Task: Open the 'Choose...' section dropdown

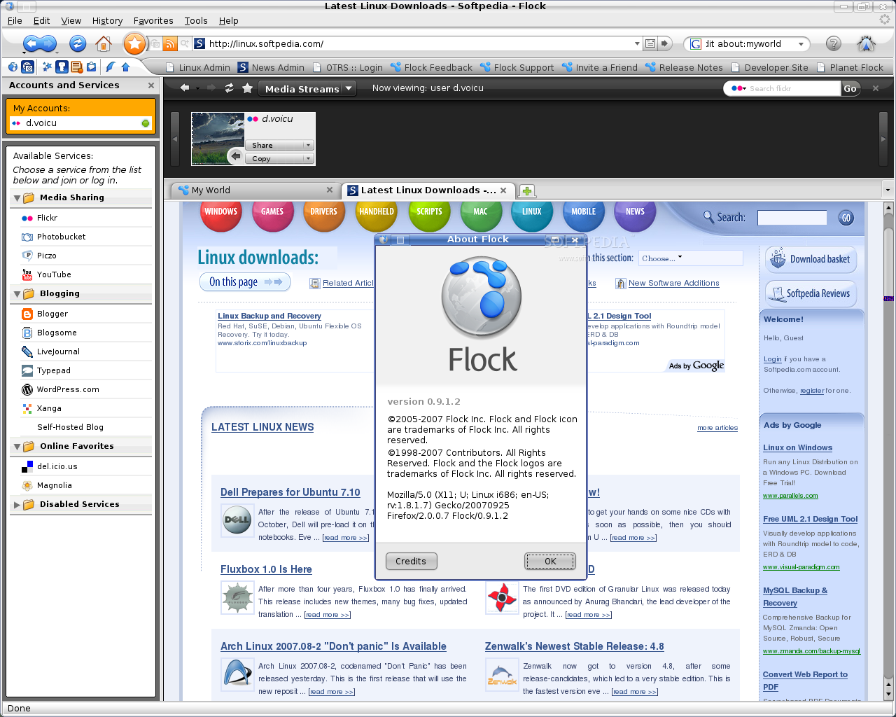Action: point(689,258)
